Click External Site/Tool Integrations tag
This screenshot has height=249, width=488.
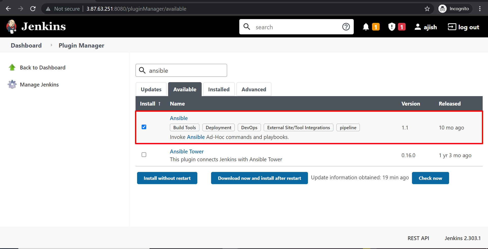click(x=299, y=127)
